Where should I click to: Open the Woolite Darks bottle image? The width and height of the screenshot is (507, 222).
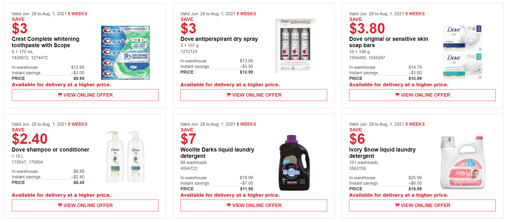click(x=294, y=163)
